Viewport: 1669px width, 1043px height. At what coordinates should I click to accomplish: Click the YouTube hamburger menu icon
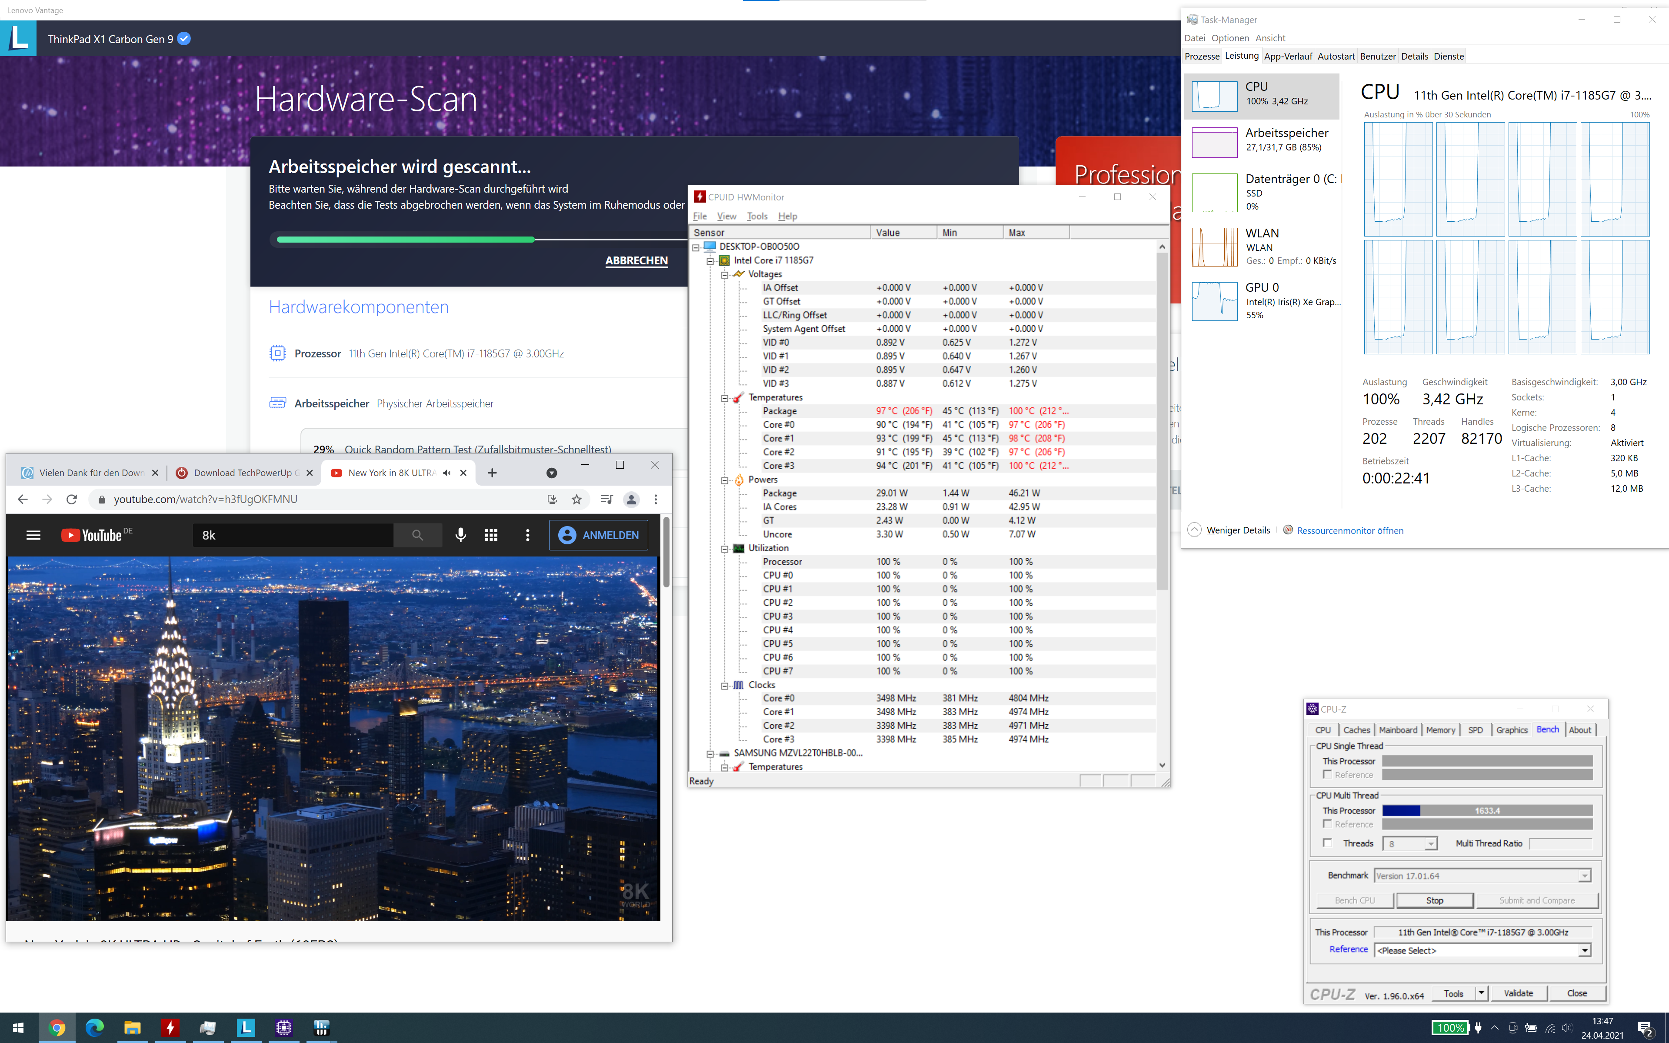[33, 535]
